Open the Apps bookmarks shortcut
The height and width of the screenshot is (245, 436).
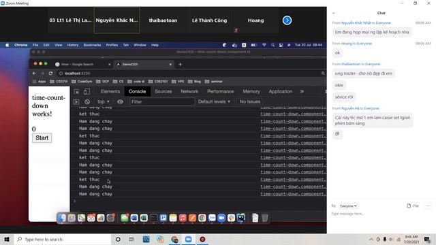40,82
